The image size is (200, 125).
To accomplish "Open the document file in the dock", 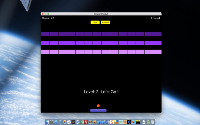I will point(144,122).
